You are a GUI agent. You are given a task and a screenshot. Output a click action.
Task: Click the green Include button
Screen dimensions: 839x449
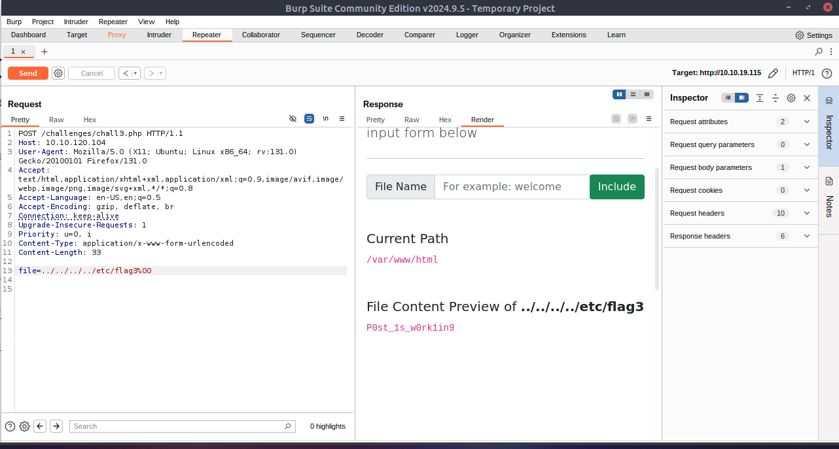point(616,186)
